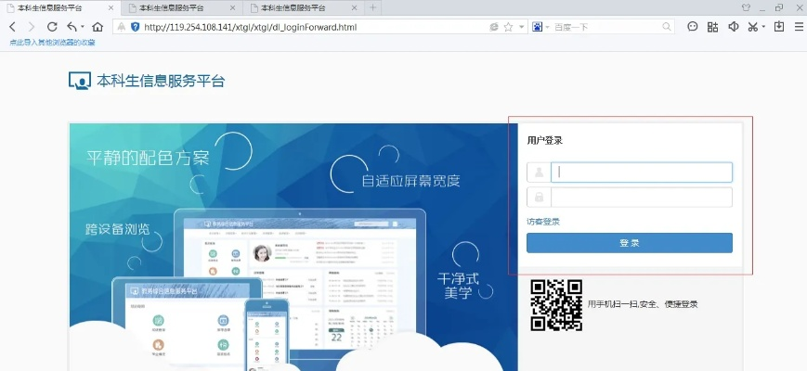Expand the screenshot tool dropdown arrow
The width and height of the screenshot is (807, 371).
click(x=763, y=27)
